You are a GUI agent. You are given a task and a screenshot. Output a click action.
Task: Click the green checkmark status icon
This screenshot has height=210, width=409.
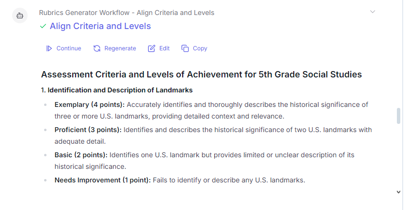tap(43, 26)
